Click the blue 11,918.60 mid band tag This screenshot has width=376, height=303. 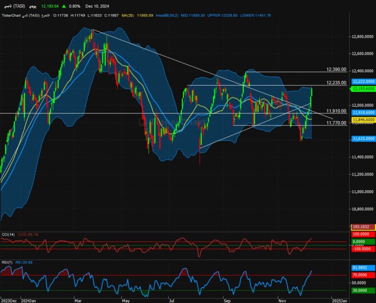coord(363,112)
